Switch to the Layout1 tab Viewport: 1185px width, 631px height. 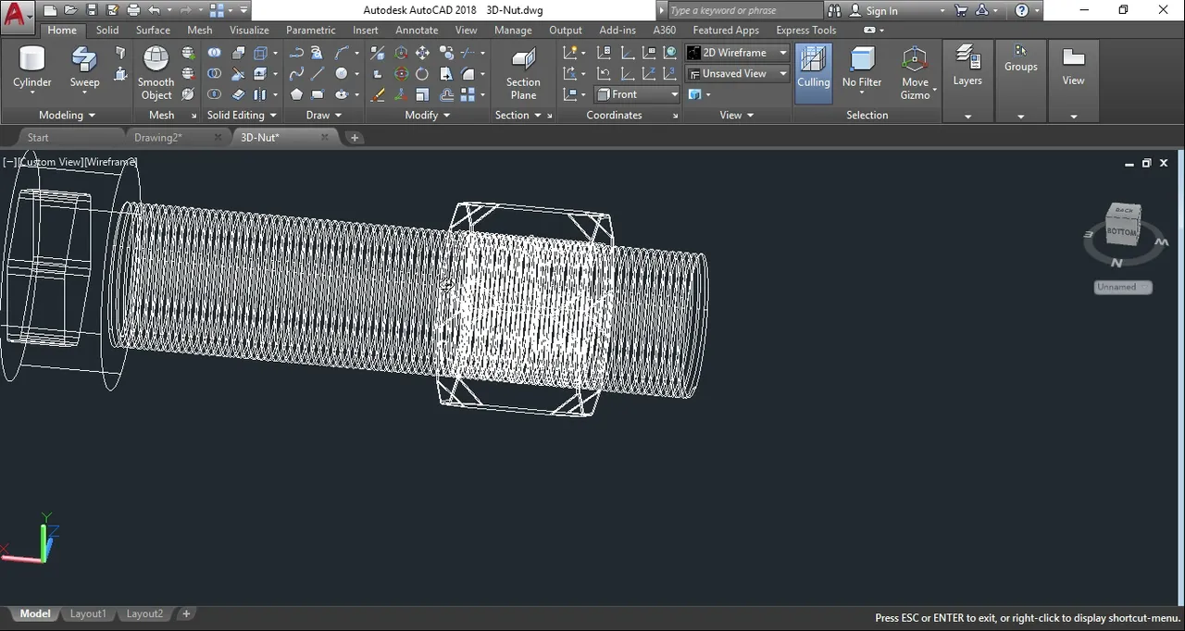[88, 613]
